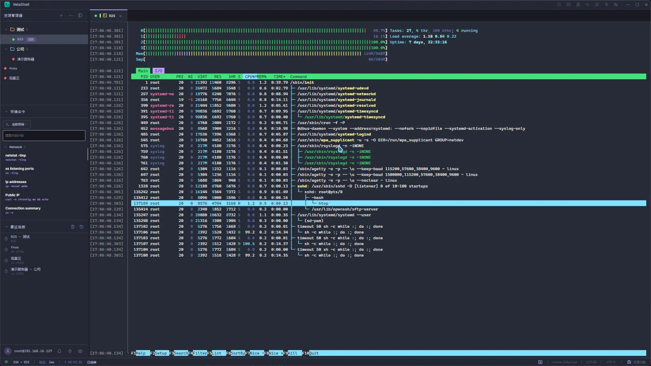Viewport: 651px width, 366px height.
Task: Click the wifi signal icon in status bar
Action: (6, 362)
